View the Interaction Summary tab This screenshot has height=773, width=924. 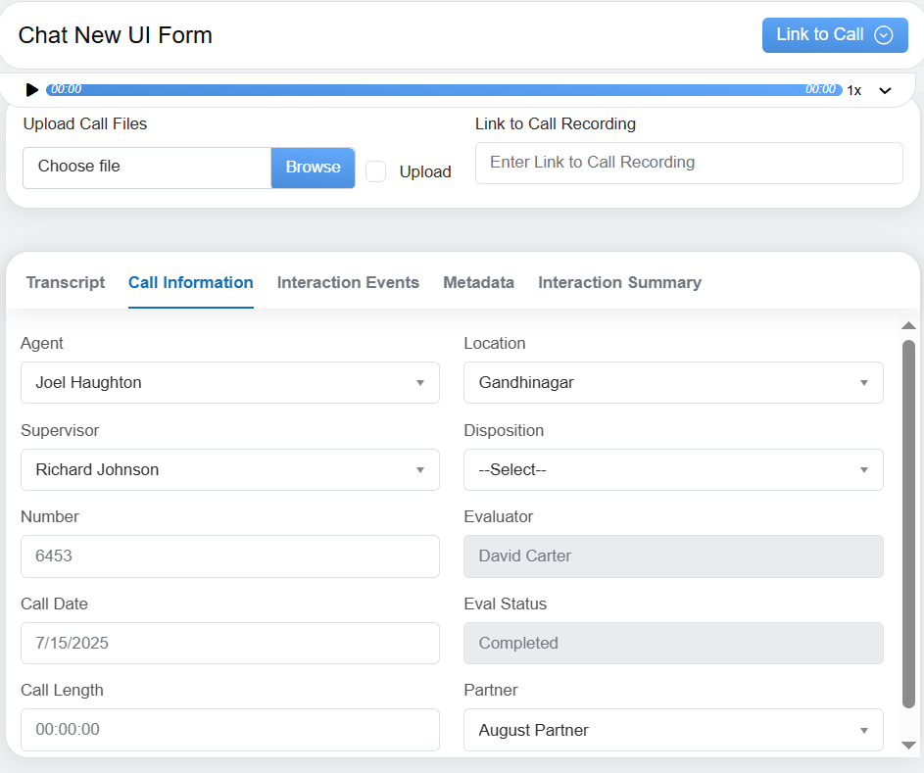click(619, 282)
